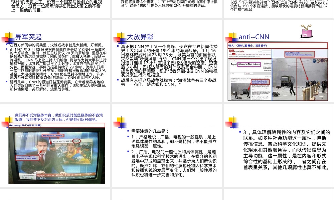
Task: Click bullet starting "战后有人把这场战争戏称为"
Action: click(168, 82)
